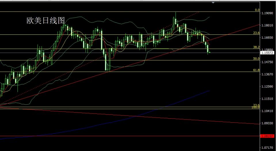276x151 pixels.
Task: Click the chart shift triangle marker at top
Action: coord(213,2)
